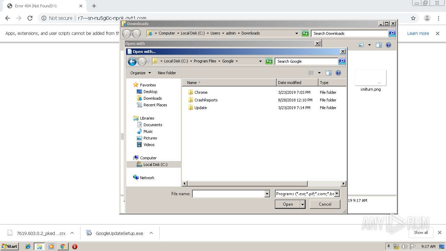Viewport: 446px width, 251px height.
Task: Click the horizontal scrollbar in file list
Action: point(247,183)
